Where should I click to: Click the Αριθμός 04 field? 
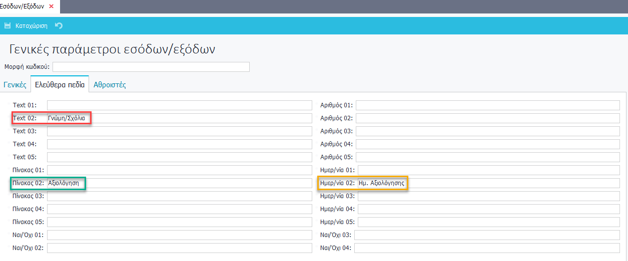pos(487,144)
